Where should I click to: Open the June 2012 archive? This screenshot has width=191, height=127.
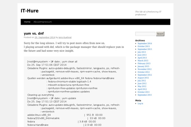tap(142, 84)
